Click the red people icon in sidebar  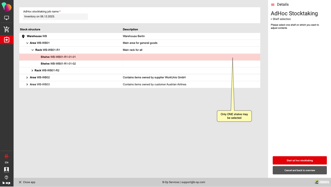(6, 156)
